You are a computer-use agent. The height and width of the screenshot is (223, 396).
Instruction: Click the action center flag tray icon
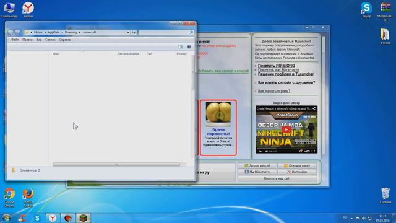358,218
